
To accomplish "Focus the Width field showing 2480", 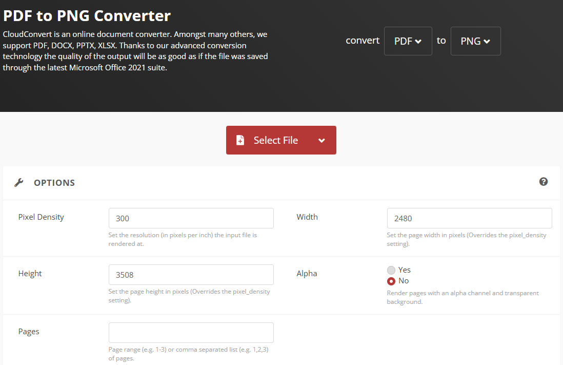I will 469,218.
